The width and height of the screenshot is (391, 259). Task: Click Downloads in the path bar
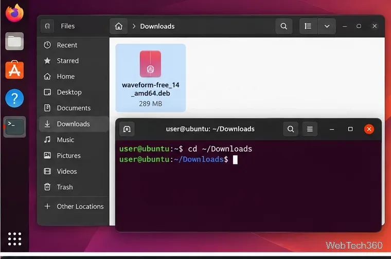pyautogui.click(x=157, y=26)
